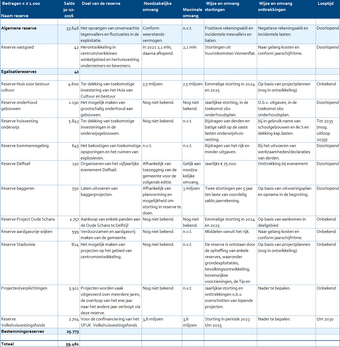
Task: Select the "t/m 2030" looptijd cell
Action: point(325,319)
